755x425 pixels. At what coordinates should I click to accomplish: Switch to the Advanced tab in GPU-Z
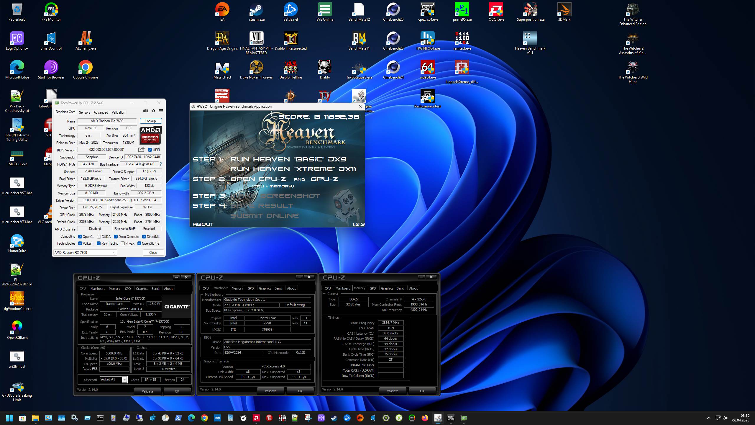pyautogui.click(x=101, y=112)
